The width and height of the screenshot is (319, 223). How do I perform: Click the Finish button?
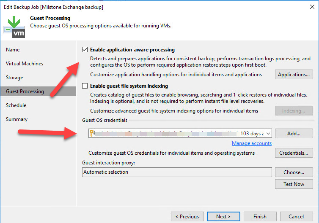click(x=260, y=217)
